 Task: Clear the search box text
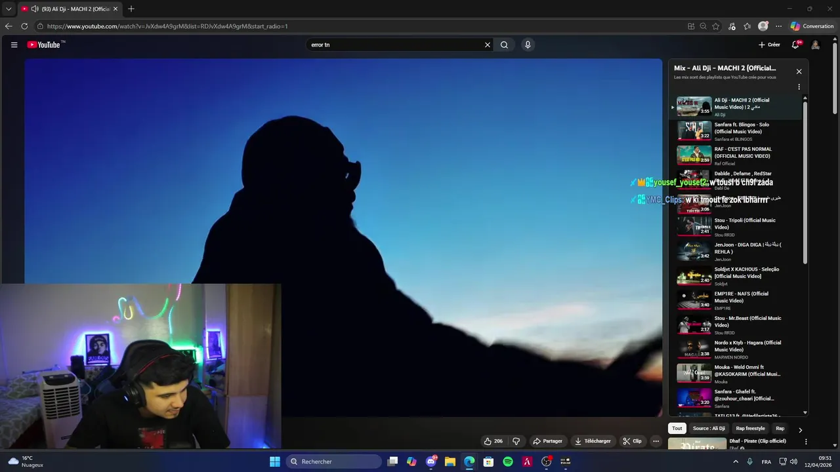click(x=488, y=45)
